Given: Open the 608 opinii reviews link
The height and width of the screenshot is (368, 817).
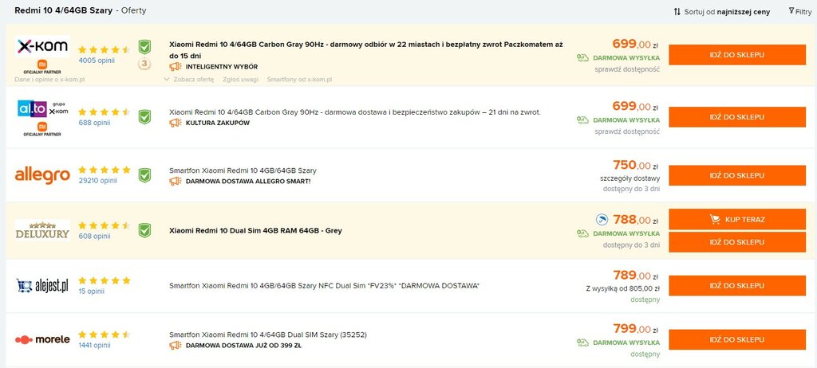Looking at the screenshot, I should (x=94, y=237).
